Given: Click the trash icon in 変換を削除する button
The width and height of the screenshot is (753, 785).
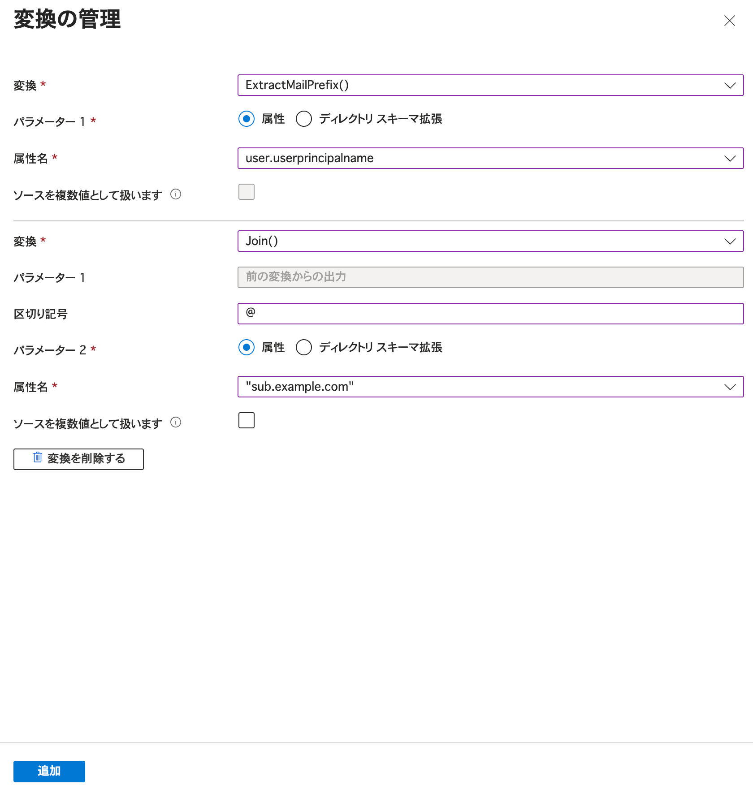Looking at the screenshot, I should [38, 458].
